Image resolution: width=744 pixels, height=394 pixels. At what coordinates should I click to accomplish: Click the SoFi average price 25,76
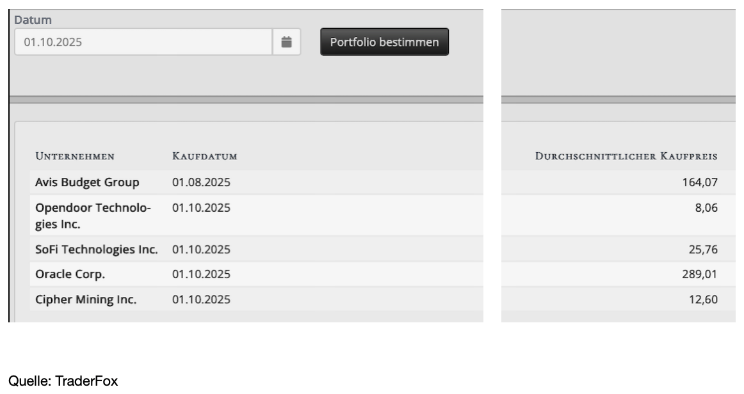(703, 249)
